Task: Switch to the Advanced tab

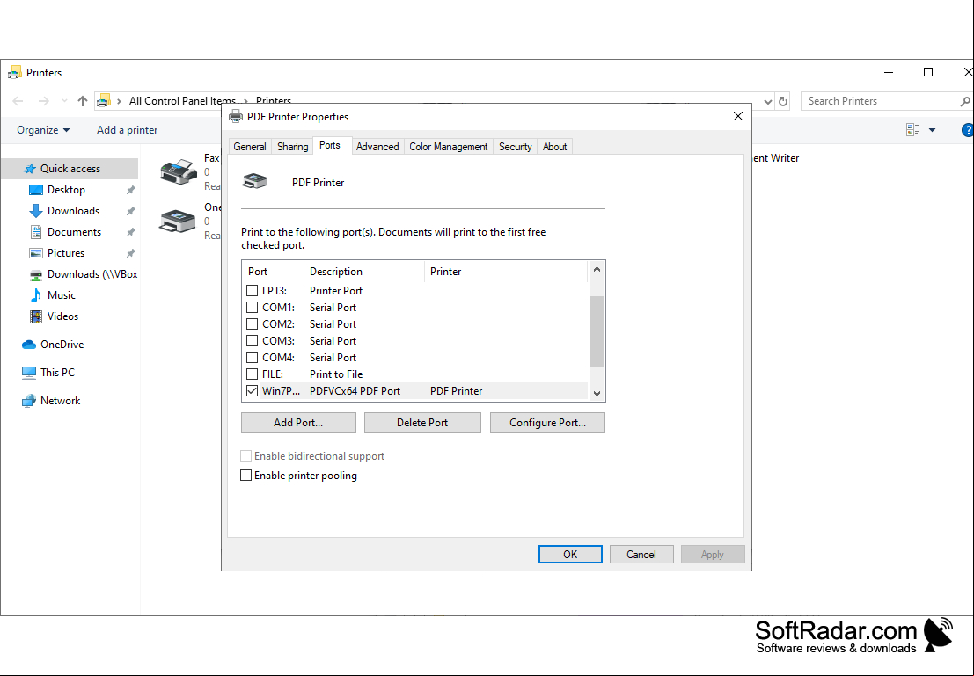Action: [x=377, y=147]
